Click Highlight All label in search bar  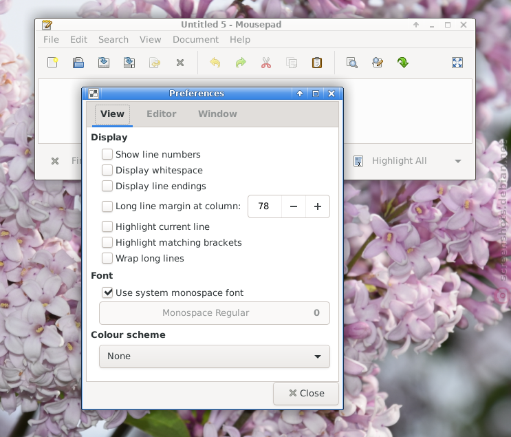tap(399, 161)
